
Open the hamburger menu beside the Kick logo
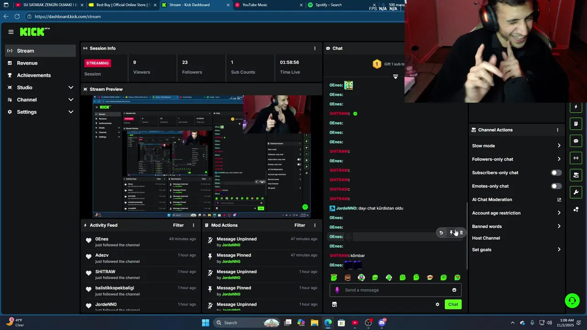tap(11, 32)
